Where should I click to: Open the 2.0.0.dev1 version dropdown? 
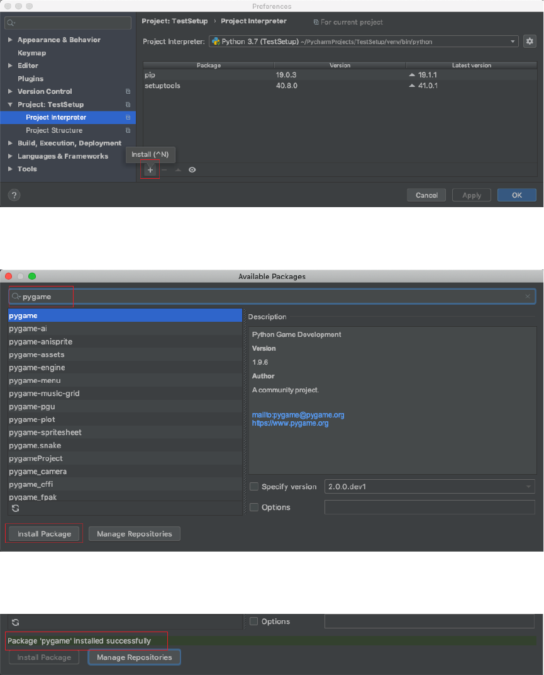tap(430, 487)
